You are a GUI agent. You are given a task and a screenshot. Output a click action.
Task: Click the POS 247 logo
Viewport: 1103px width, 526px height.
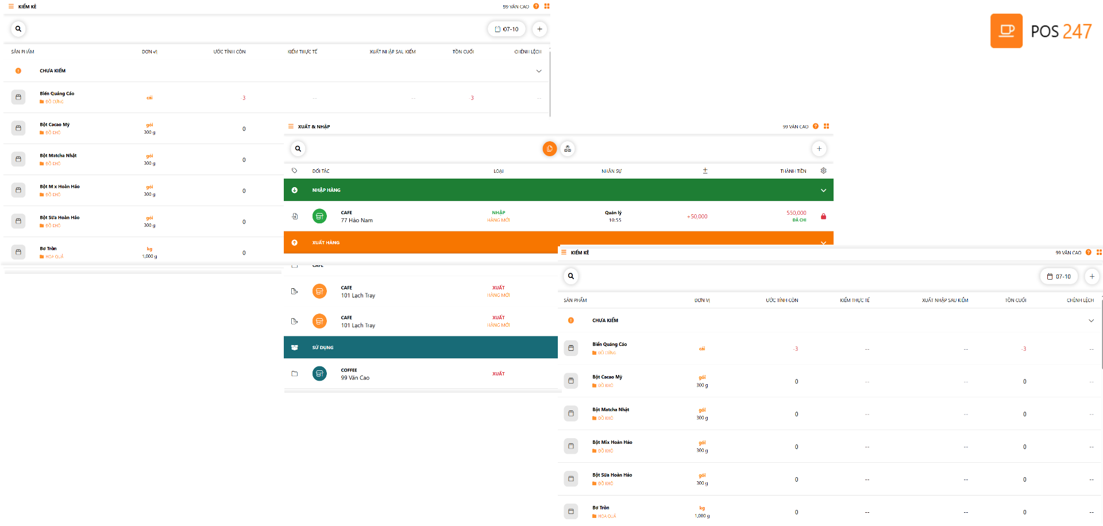pyautogui.click(x=1040, y=30)
